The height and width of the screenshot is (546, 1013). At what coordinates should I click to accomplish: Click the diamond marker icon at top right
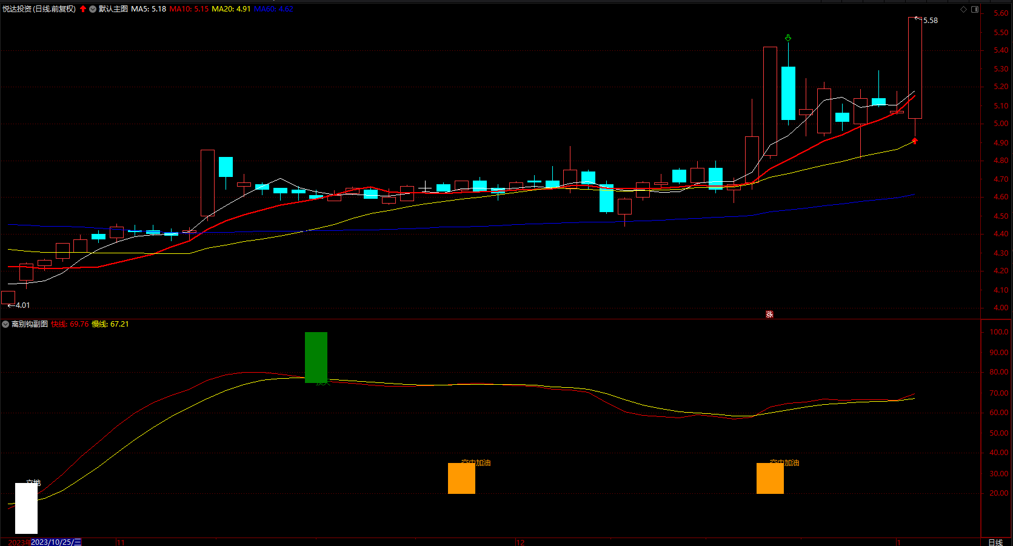(x=964, y=9)
